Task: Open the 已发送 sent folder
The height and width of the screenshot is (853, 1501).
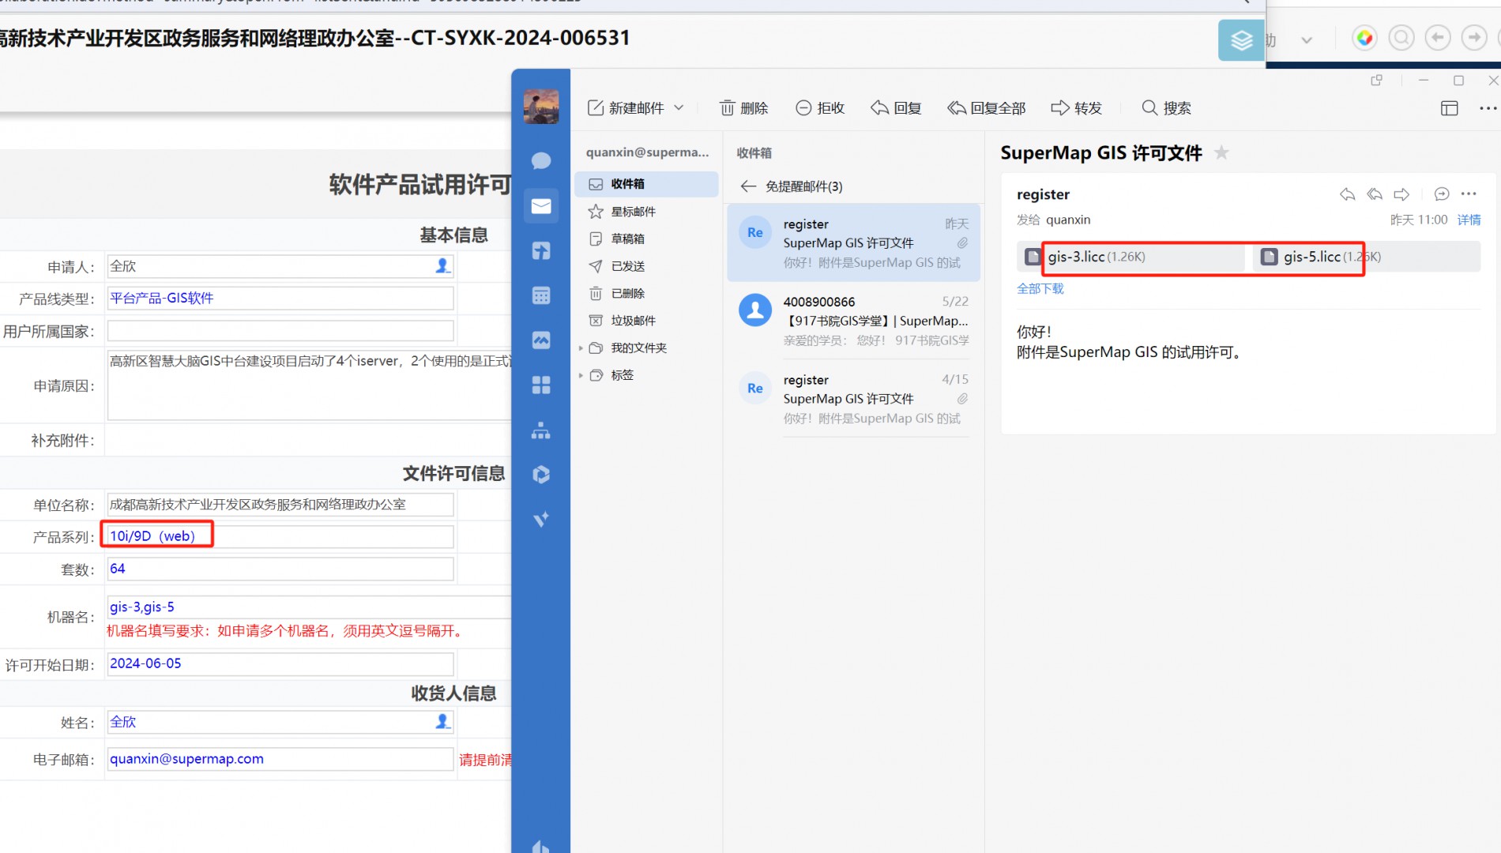Action: [646, 266]
